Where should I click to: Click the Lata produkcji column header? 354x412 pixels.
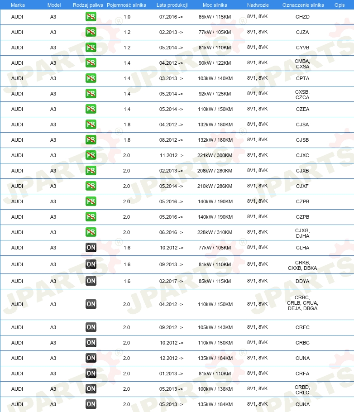click(172, 5)
